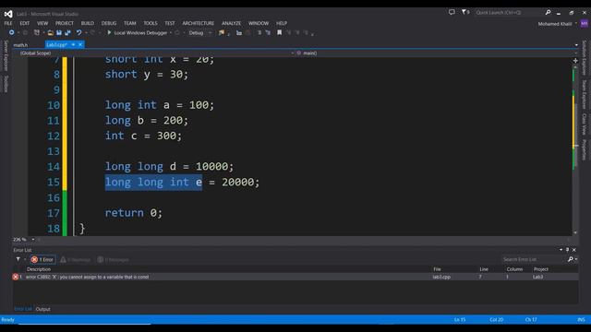Click the Error List filter funnel icon

coord(18,259)
